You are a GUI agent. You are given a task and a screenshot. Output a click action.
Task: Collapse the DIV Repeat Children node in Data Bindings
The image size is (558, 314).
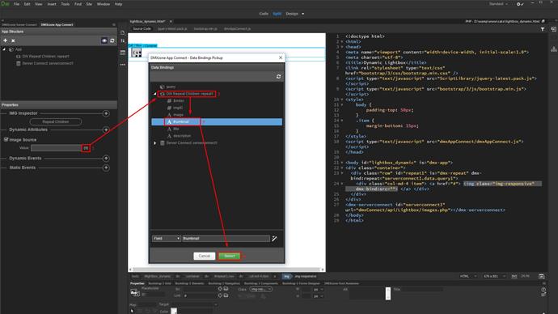[x=155, y=94]
